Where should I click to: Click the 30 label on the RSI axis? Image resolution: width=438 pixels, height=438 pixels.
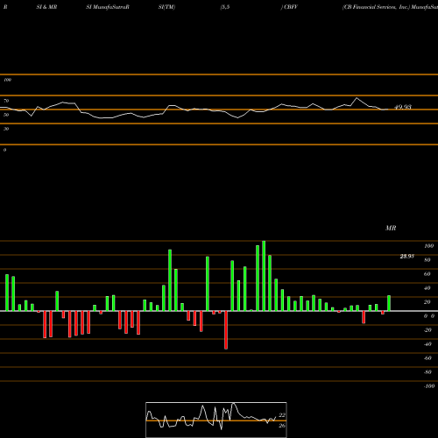(6, 129)
